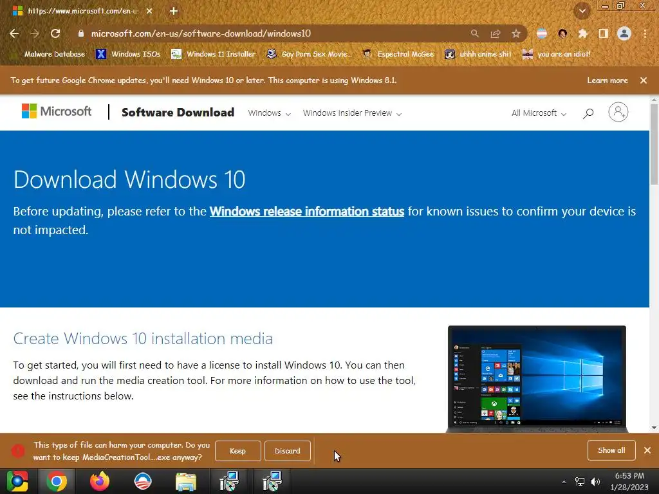The height and width of the screenshot is (494, 659).
Task: Launch Firefox from the taskbar
Action: coord(100,481)
